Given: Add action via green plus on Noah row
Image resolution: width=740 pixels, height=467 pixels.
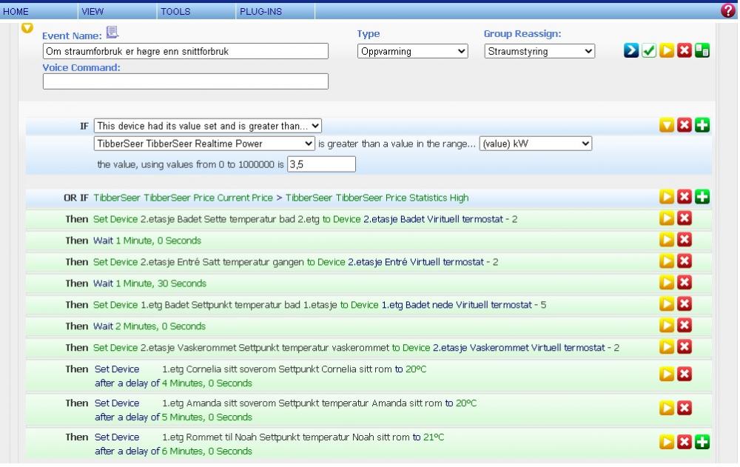Looking at the screenshot, I should [x=702, y=443].
